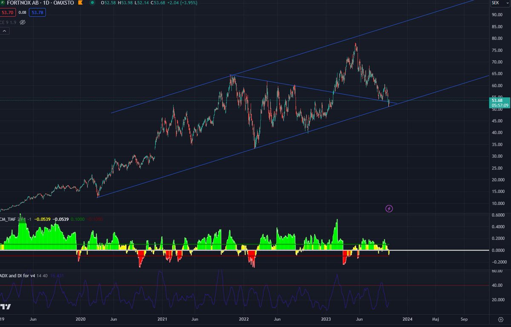This screenshot has width=511, height=327.
Task: Click the blue 53.78 buy price button
Action: point(37,12)
